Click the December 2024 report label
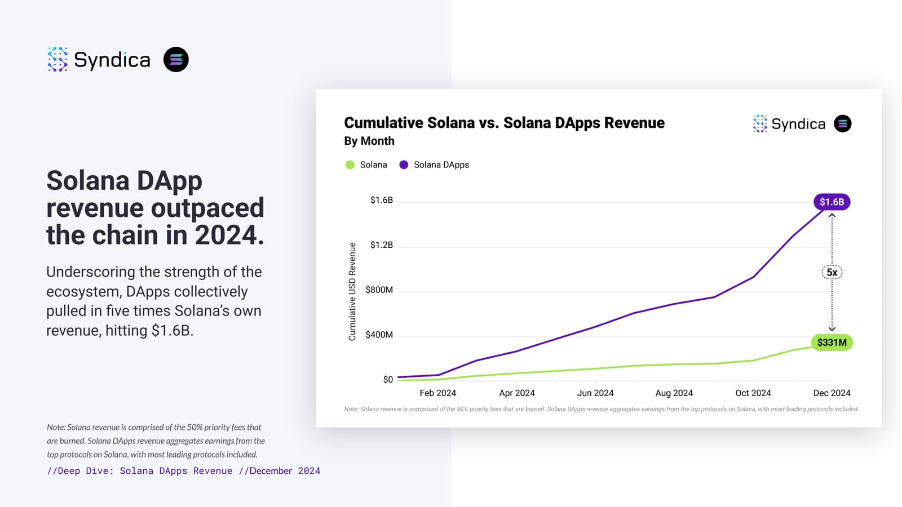Viewport: 902px width, 507px height. tap(280, 470)
